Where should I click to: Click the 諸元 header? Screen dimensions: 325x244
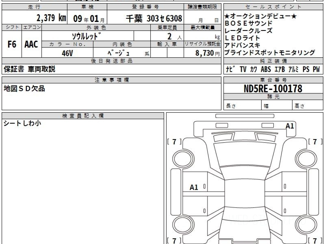coord(273,97)
